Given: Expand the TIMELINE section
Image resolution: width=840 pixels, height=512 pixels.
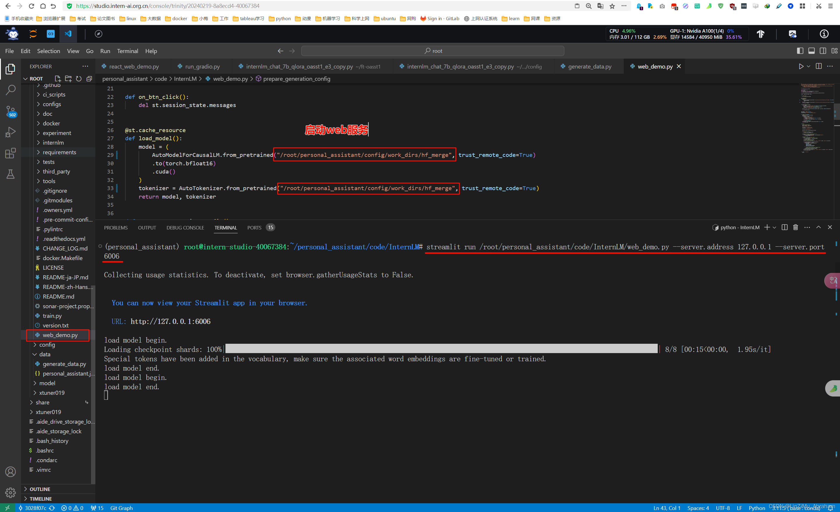Looking at the screenshot, I should pos(58,498).
